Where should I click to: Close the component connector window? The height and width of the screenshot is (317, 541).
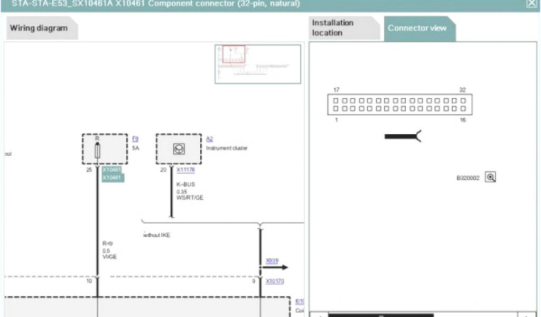[531, 4]
